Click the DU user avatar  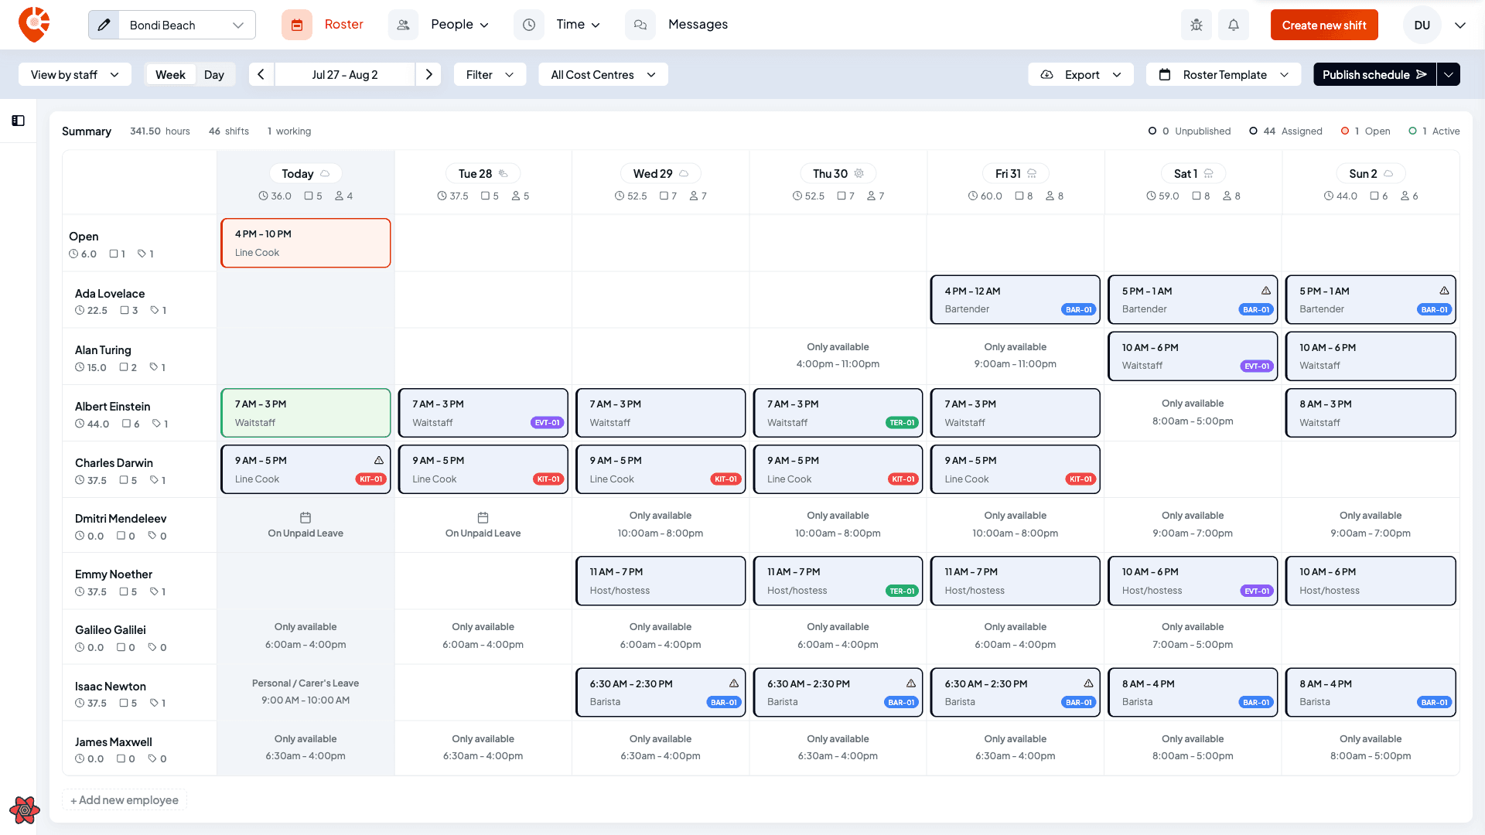(x=1422, y=25)
